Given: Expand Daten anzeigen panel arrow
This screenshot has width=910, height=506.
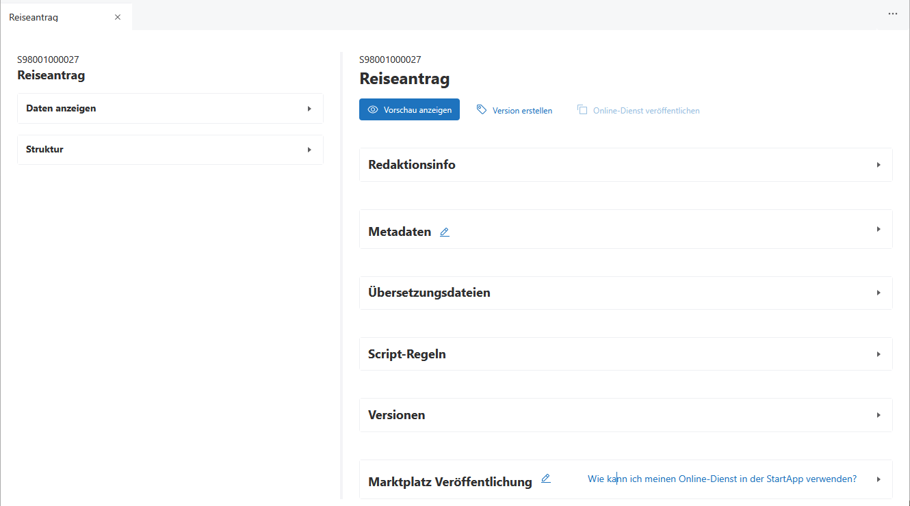Looking at the screenshot, I should [309, 109].
